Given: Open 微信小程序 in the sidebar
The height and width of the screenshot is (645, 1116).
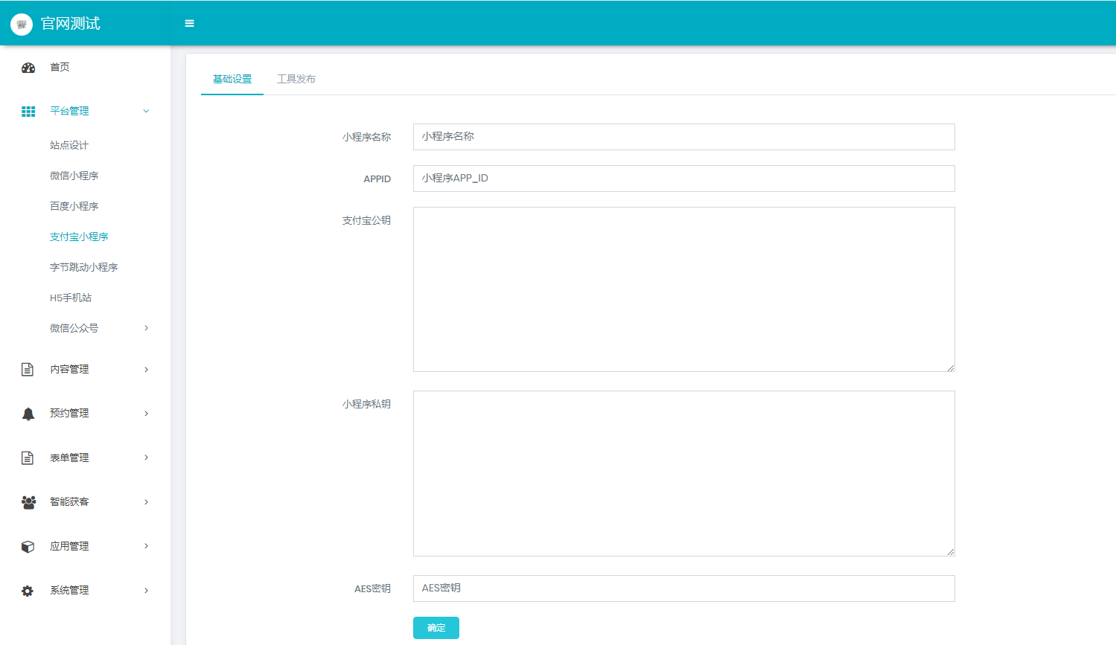Looking at the screenshot, I should coord(74,176).
